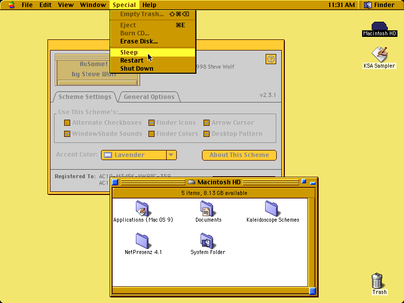
Task: Click the drive proxy icon in Macintosh HD title
Action: (x=191, y=182)
